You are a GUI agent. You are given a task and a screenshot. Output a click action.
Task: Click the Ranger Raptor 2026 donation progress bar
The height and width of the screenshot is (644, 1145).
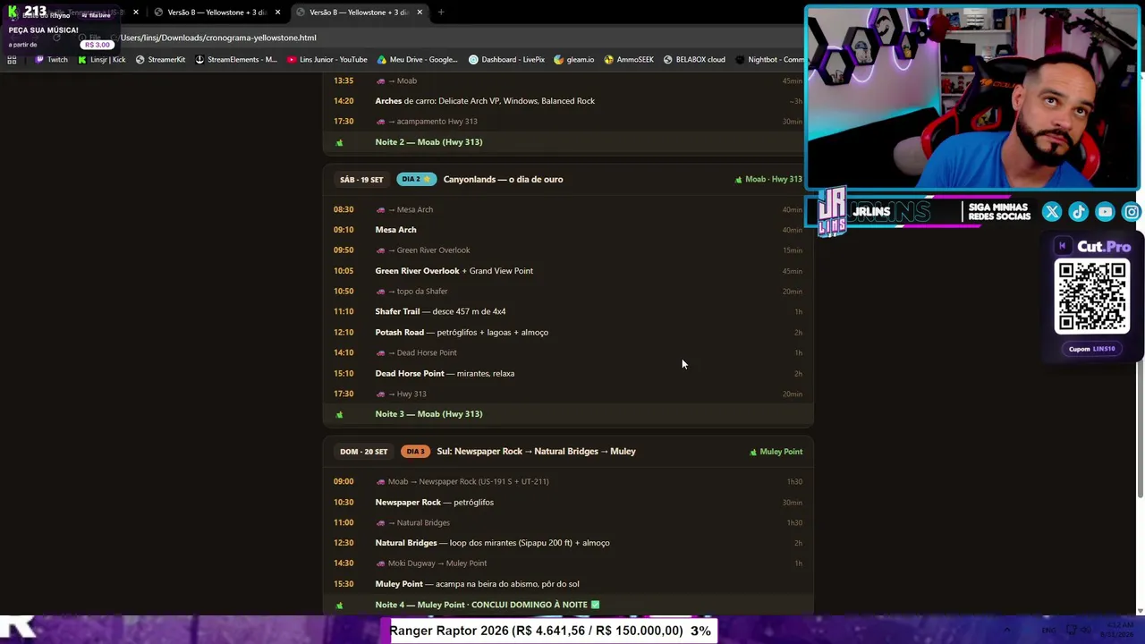coord(551,631)
